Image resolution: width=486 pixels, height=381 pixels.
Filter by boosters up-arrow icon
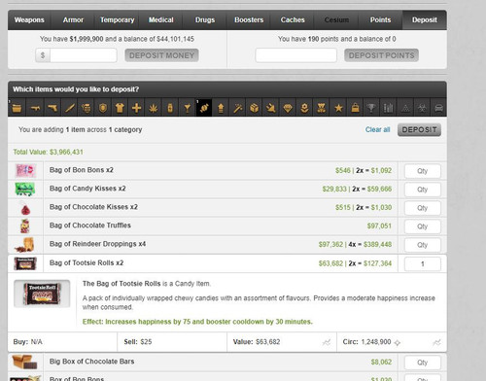221,108
